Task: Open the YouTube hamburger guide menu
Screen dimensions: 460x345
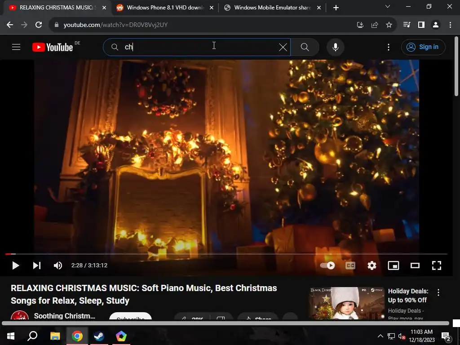Action: click(x=16, y=47)
